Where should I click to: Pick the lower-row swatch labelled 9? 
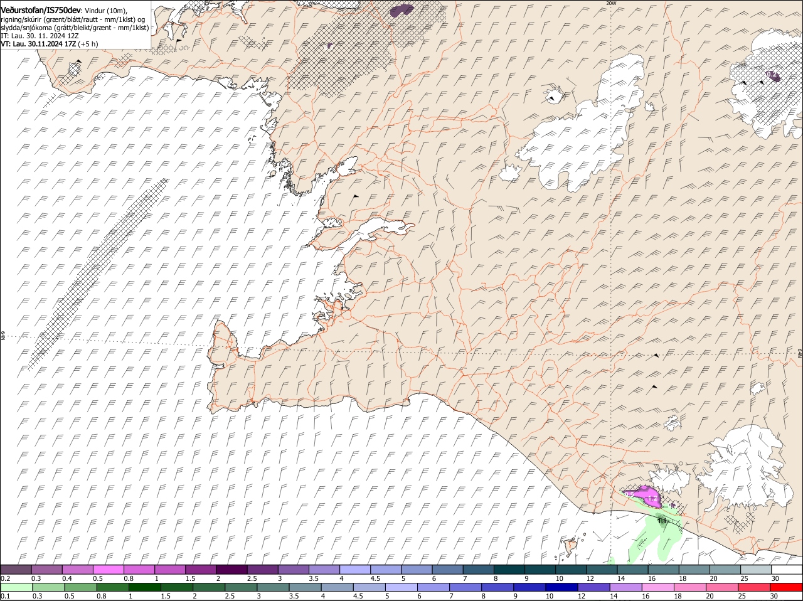point(529,588)
